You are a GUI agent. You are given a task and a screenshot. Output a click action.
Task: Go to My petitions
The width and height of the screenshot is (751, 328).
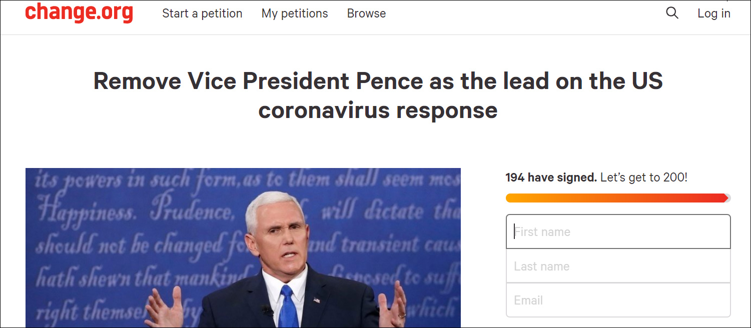[295, 13]
